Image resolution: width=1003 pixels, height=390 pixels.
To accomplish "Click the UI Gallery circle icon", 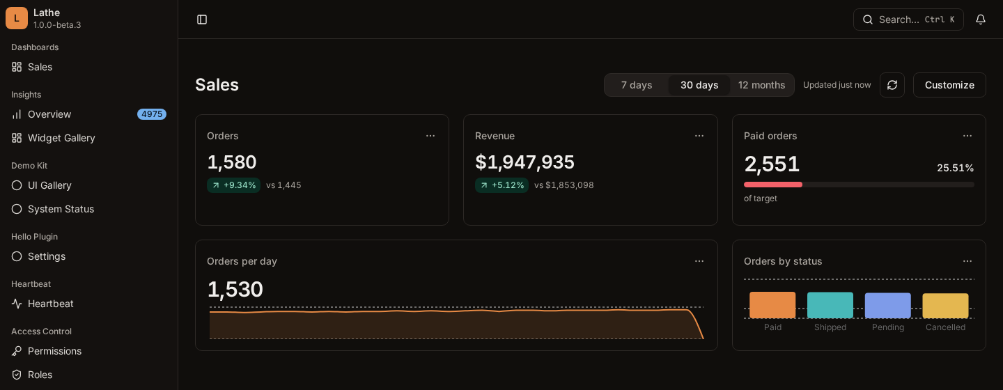I will point(17,185).
